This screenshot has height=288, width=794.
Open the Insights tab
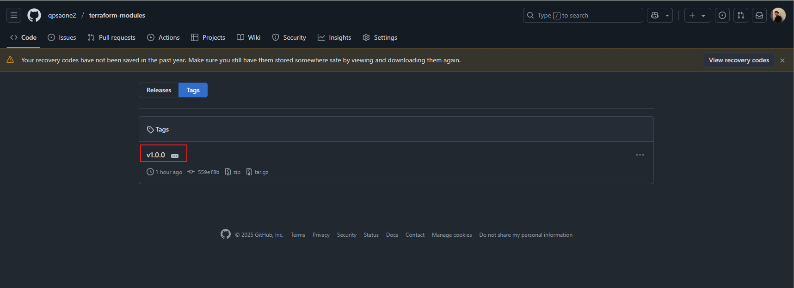pos(334,37)
